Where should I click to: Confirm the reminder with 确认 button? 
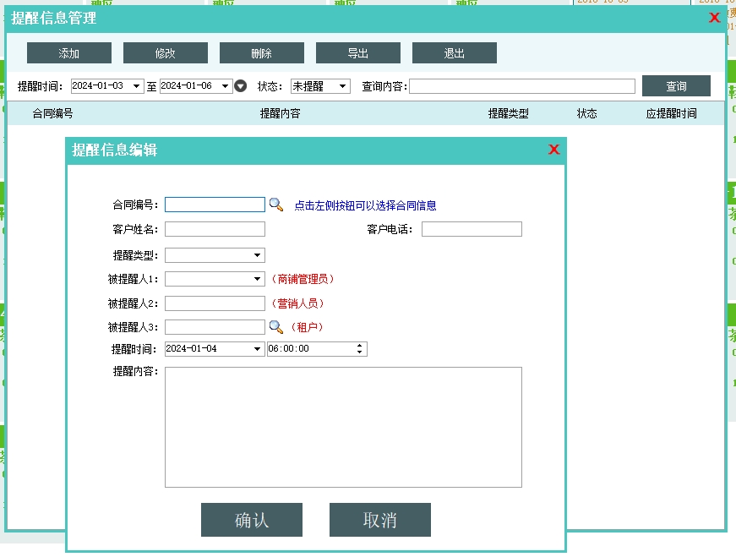252,520
